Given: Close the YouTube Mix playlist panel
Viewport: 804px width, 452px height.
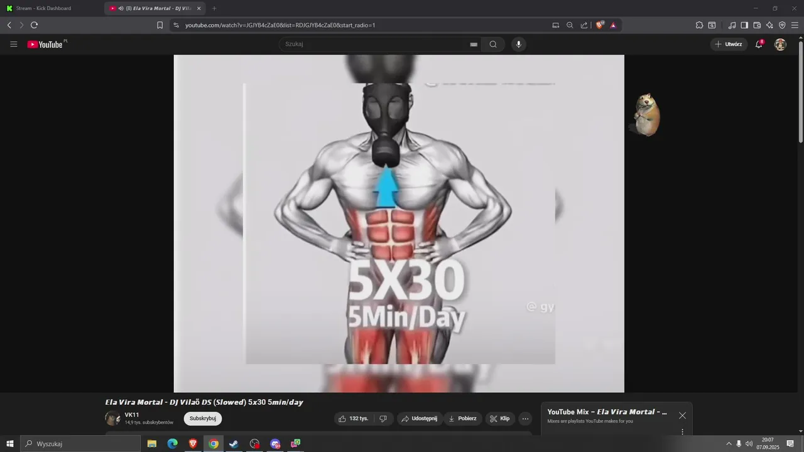Looking at the screenshot, I should 682,416.
